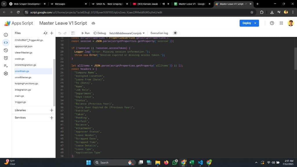Viewport: 297px width, 167px height.
Task: Open Triggers alarm clock icon
Action: [x=6, y=58]
